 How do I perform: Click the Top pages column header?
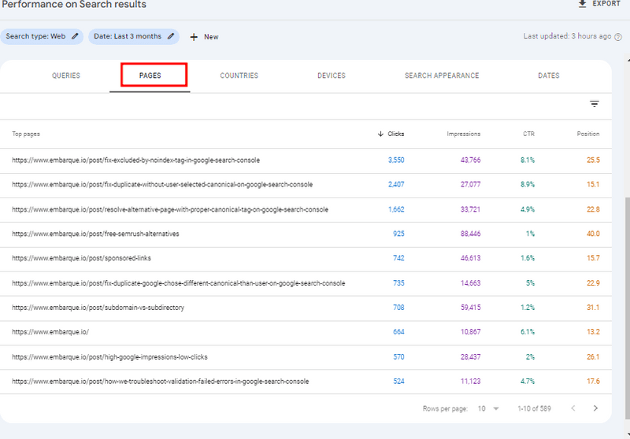click(26, 134)
